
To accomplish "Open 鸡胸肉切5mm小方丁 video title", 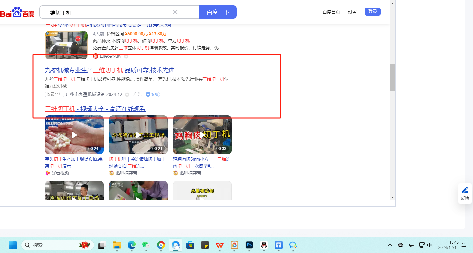I will [202, 163].
